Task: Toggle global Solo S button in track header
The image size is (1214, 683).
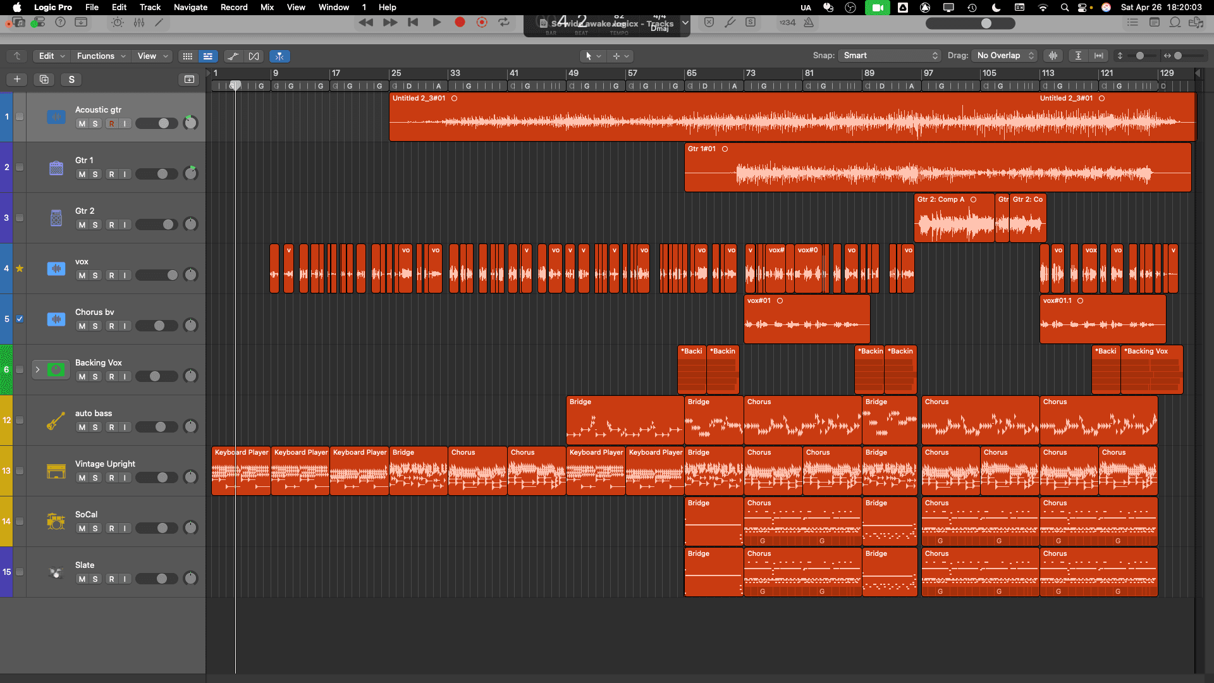Action: [x=71, y=79]
